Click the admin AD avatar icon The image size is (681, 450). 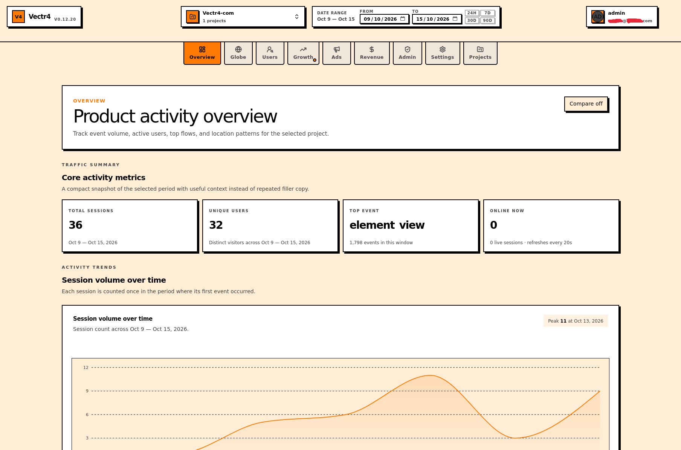click(x=598, y=17)
